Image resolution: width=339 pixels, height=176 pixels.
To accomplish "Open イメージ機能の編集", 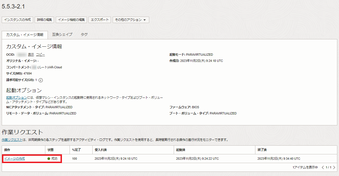I will click(x=71, y=20).
